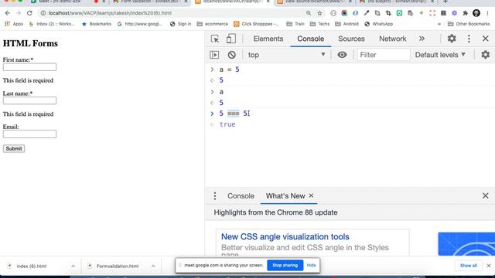
Task: Reload the current page
Action: 29,13
